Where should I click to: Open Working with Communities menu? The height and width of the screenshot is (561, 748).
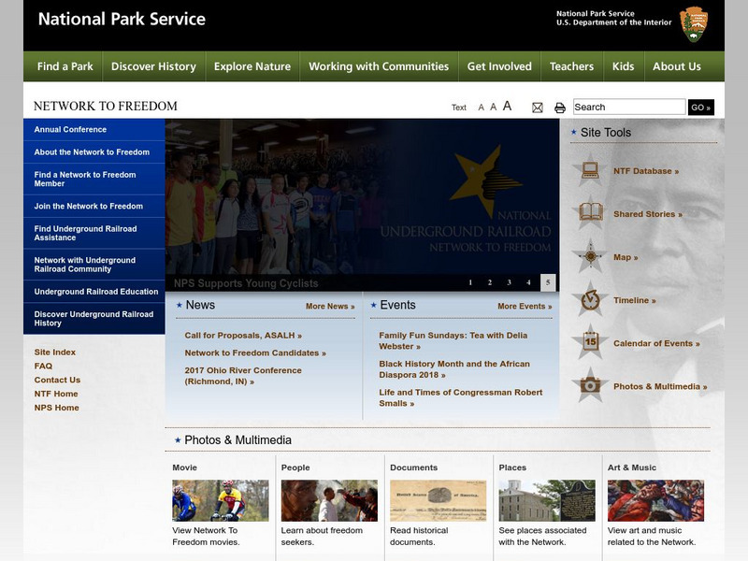(x=379, y=66)
